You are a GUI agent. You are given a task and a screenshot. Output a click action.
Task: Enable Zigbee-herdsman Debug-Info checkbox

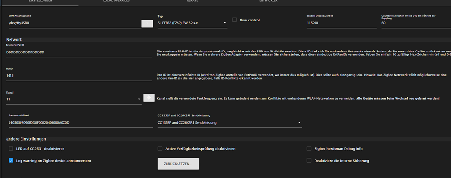click(x=309, y=149)
